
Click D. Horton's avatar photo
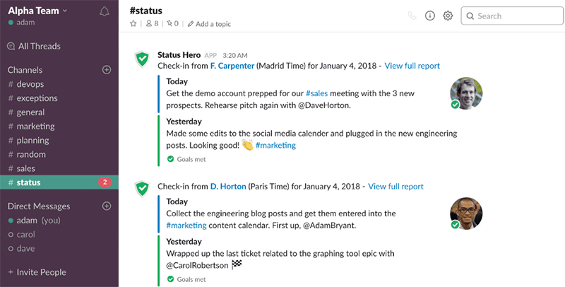pyautogui.click(x=466, y=213)
